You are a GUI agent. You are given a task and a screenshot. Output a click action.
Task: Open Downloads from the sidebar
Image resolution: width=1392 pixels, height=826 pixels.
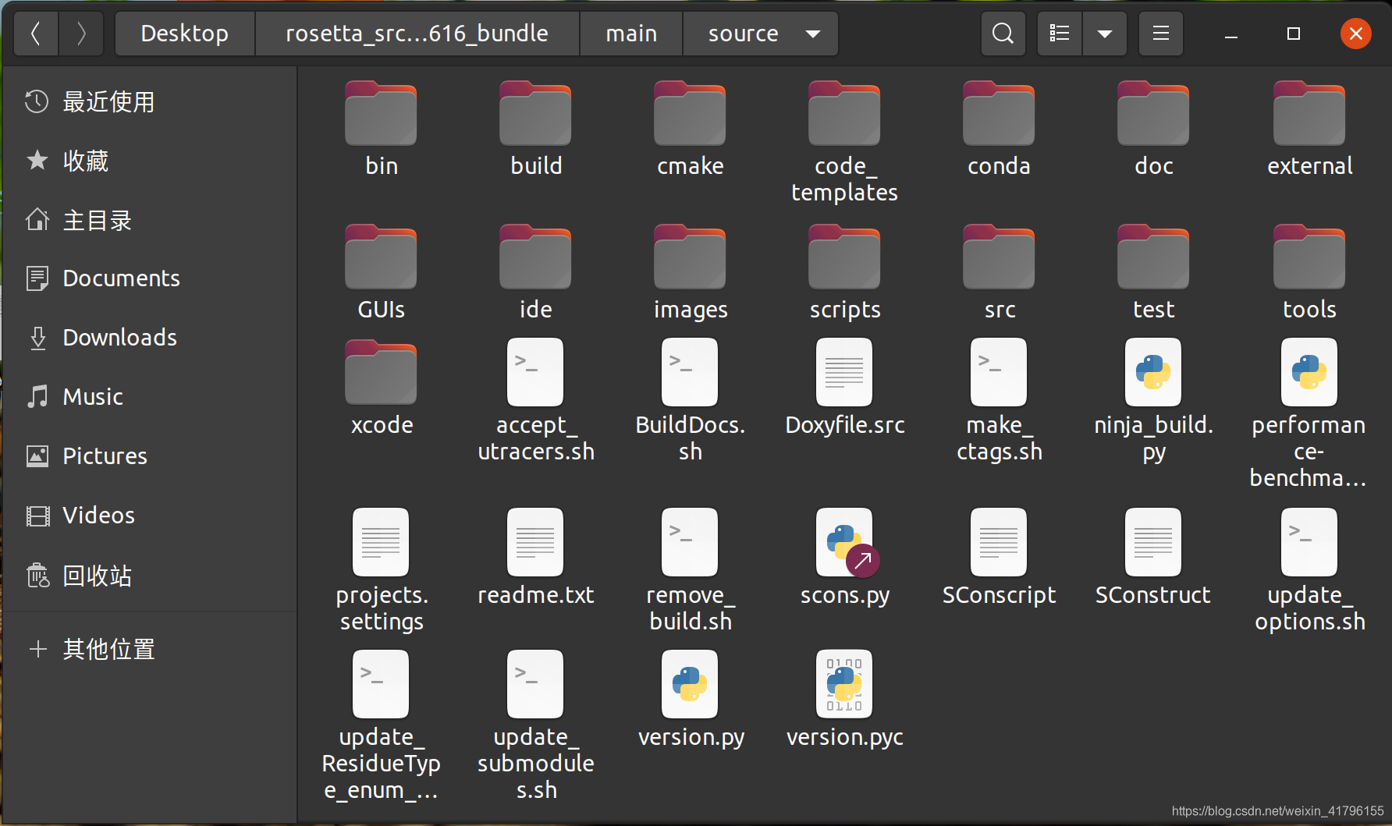(x=148, y=338)
